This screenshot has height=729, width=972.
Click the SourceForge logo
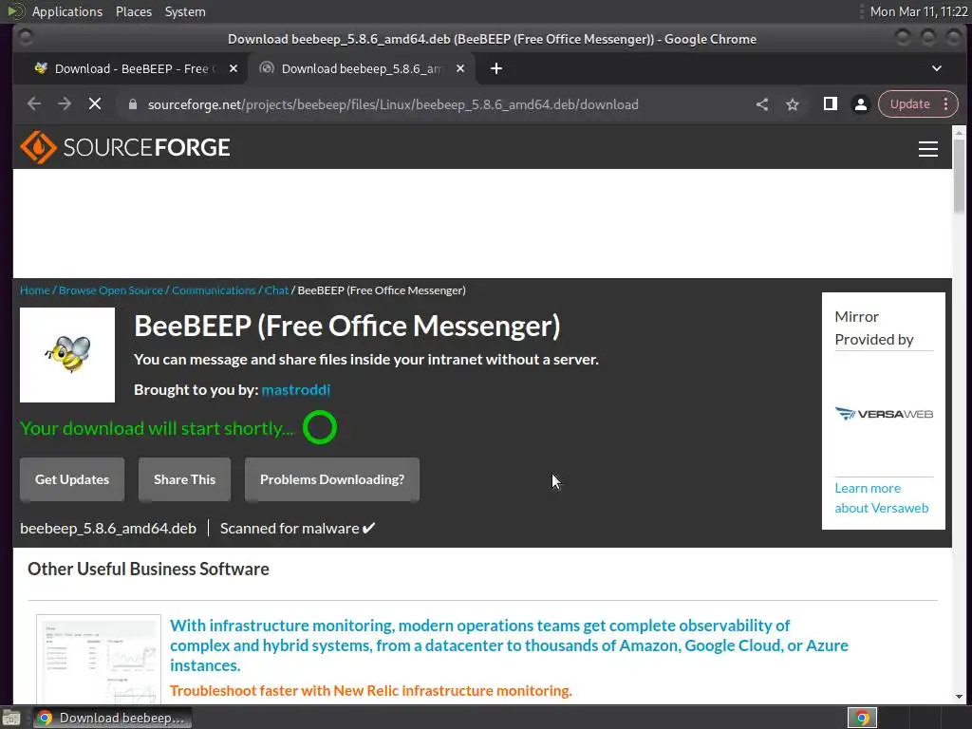(125, 147)
